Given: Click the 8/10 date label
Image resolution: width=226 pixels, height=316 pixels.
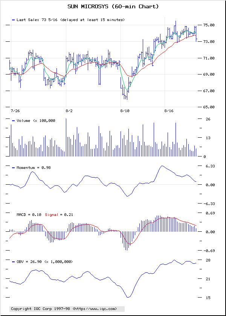Looking at the screenshot, I should coord(125,111).
